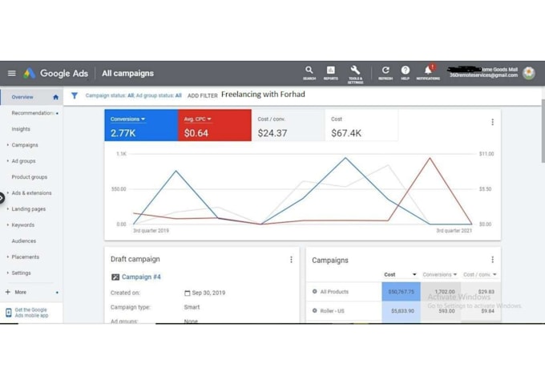Image resolution: width=545 pixels, height=368 pixels.
Task: Open the All Products campaign link
Action: click(334, 292)
